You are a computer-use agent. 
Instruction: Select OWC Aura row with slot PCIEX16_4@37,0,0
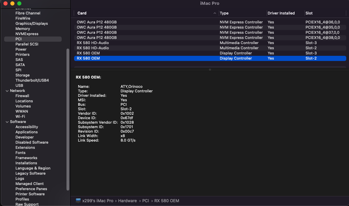pos(210,32)
